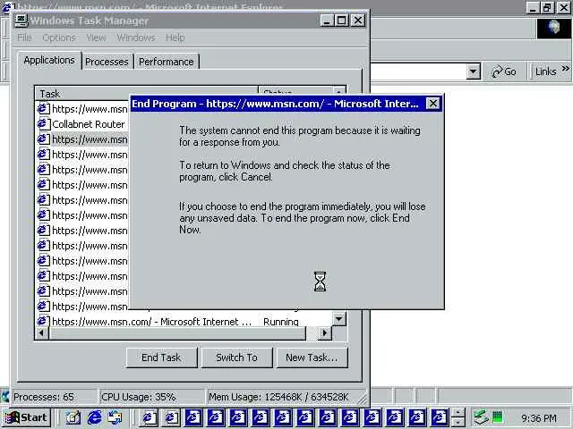Maximize the Windows Task Manager window

(342, 21)
